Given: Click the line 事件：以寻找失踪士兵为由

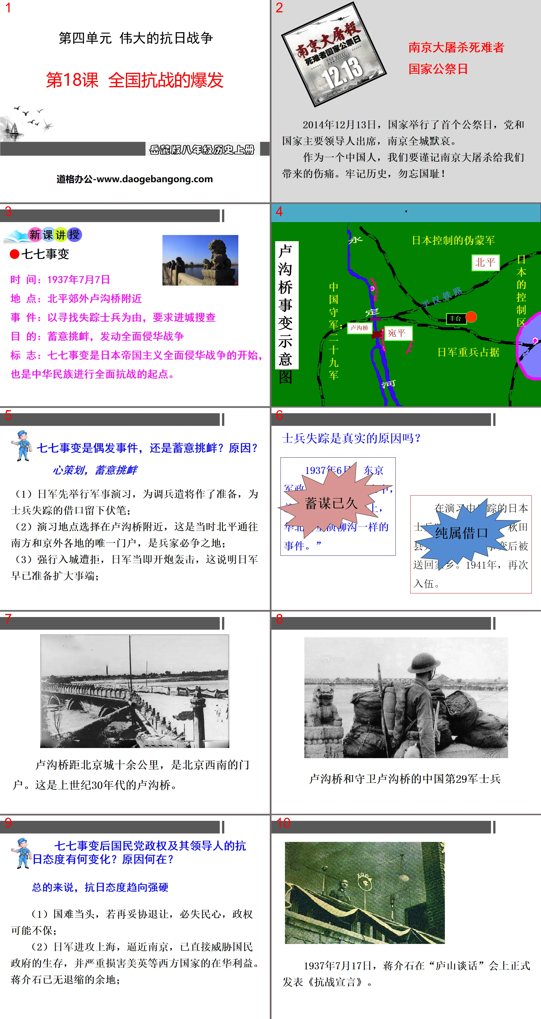Looking at the screenshot, I should [113, 318].
